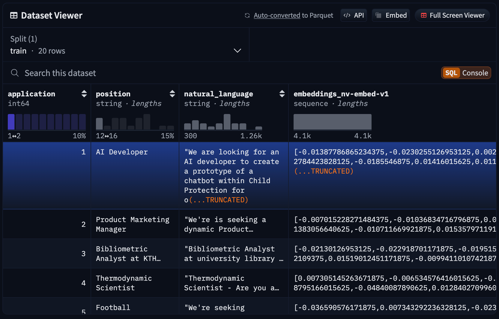The height and width of the screenshot is (319, 499).
Task: Open the Product Marketing Manager cell
Action: coord(133,224)
